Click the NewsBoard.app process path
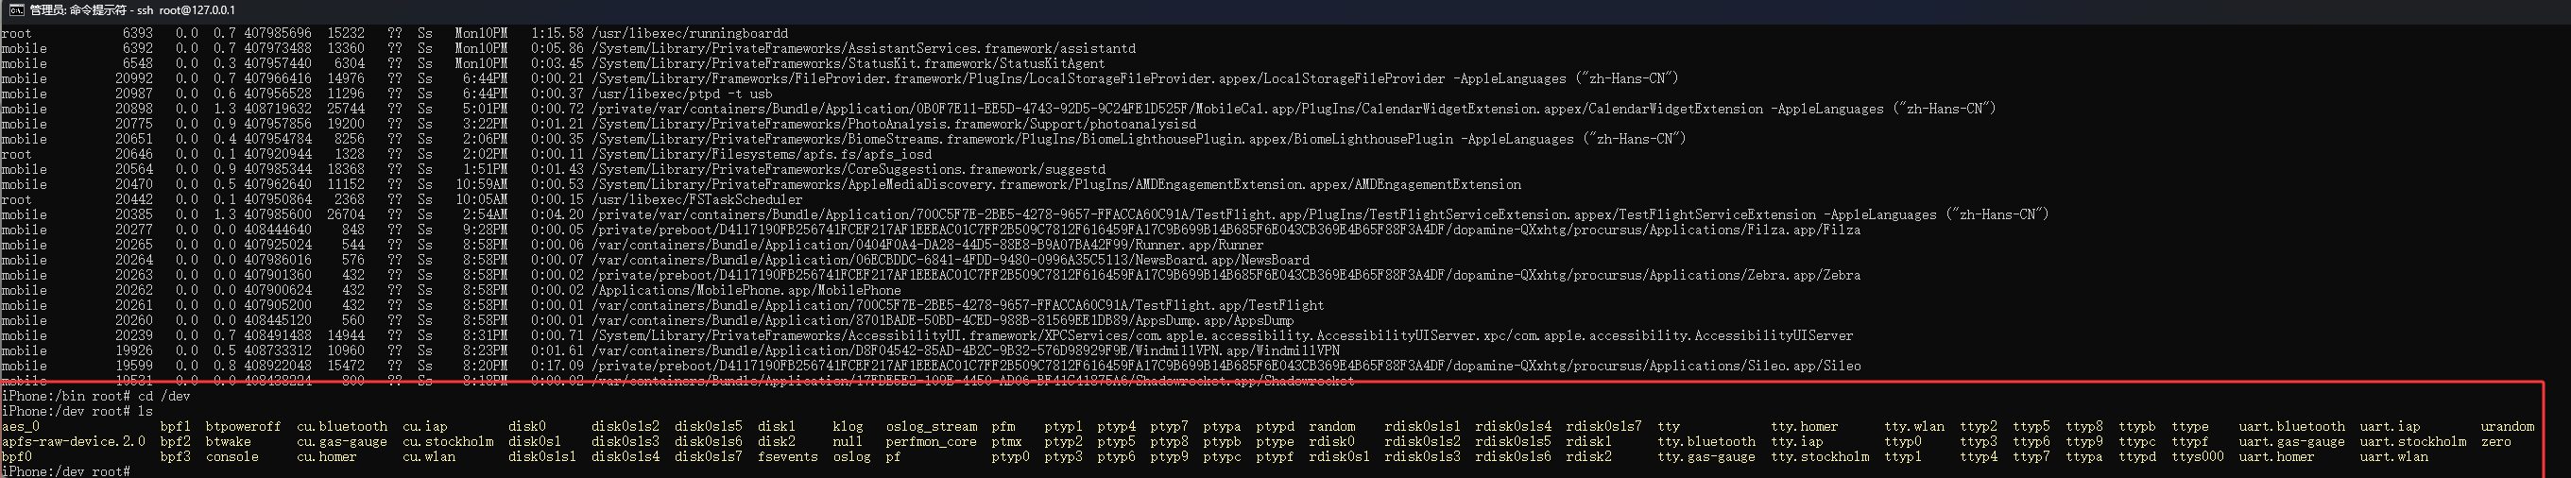2571x478 pixels. pyautogui.click(x=951, y=260)
